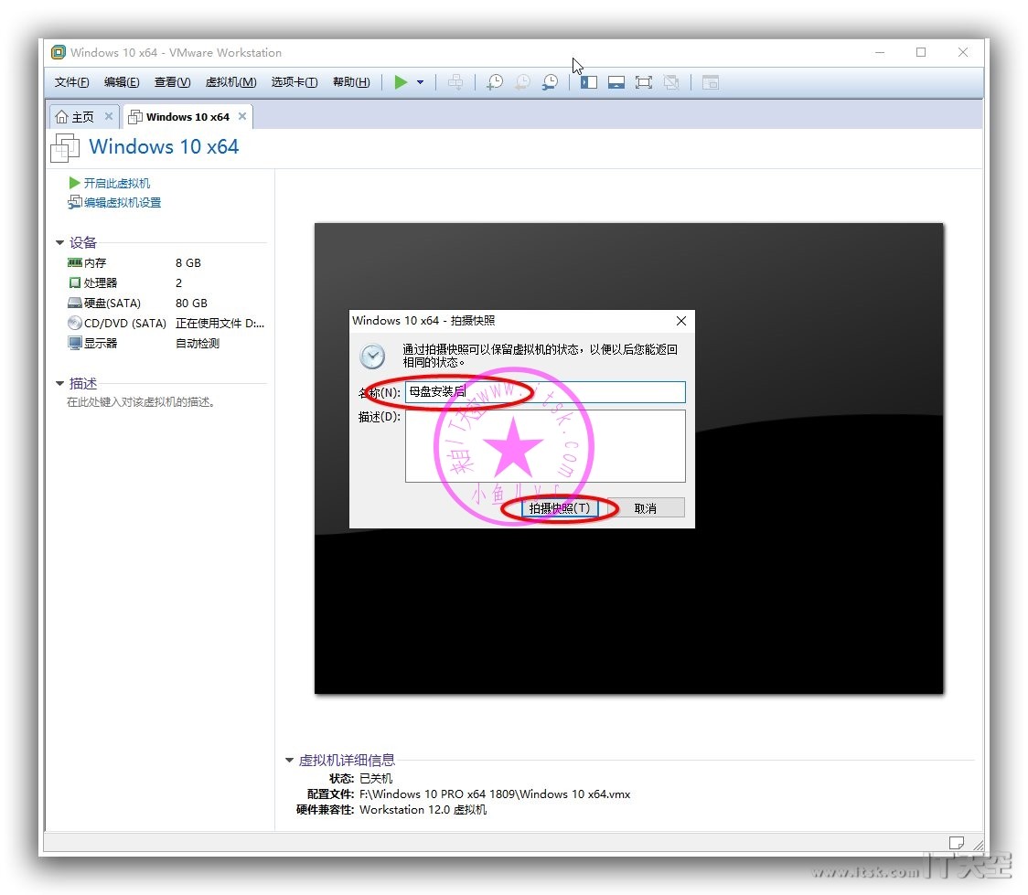Open the 帮助(H) menu
The height and width of the screenshot is (895, 1028).
(x=351, y=82)
